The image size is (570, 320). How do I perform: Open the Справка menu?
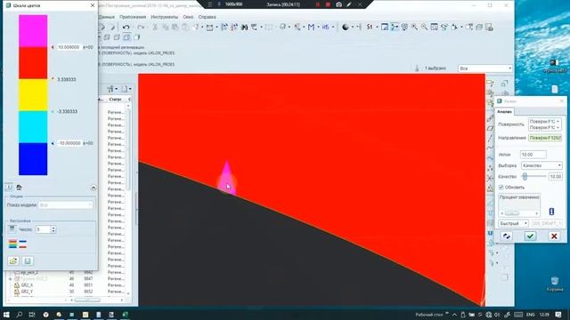tap(207, 17)
